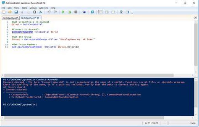Open the View menu
The width and height of the screenshot is (199, 127).
17,8
